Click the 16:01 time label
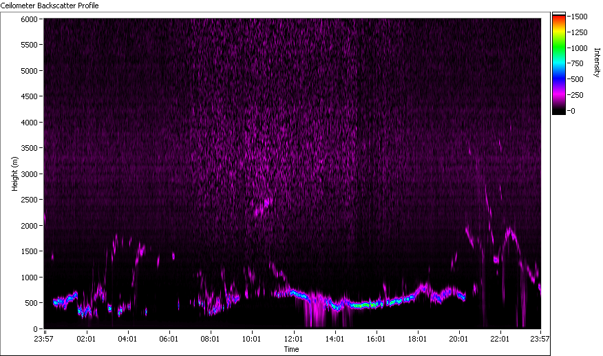 coord(376,339)
